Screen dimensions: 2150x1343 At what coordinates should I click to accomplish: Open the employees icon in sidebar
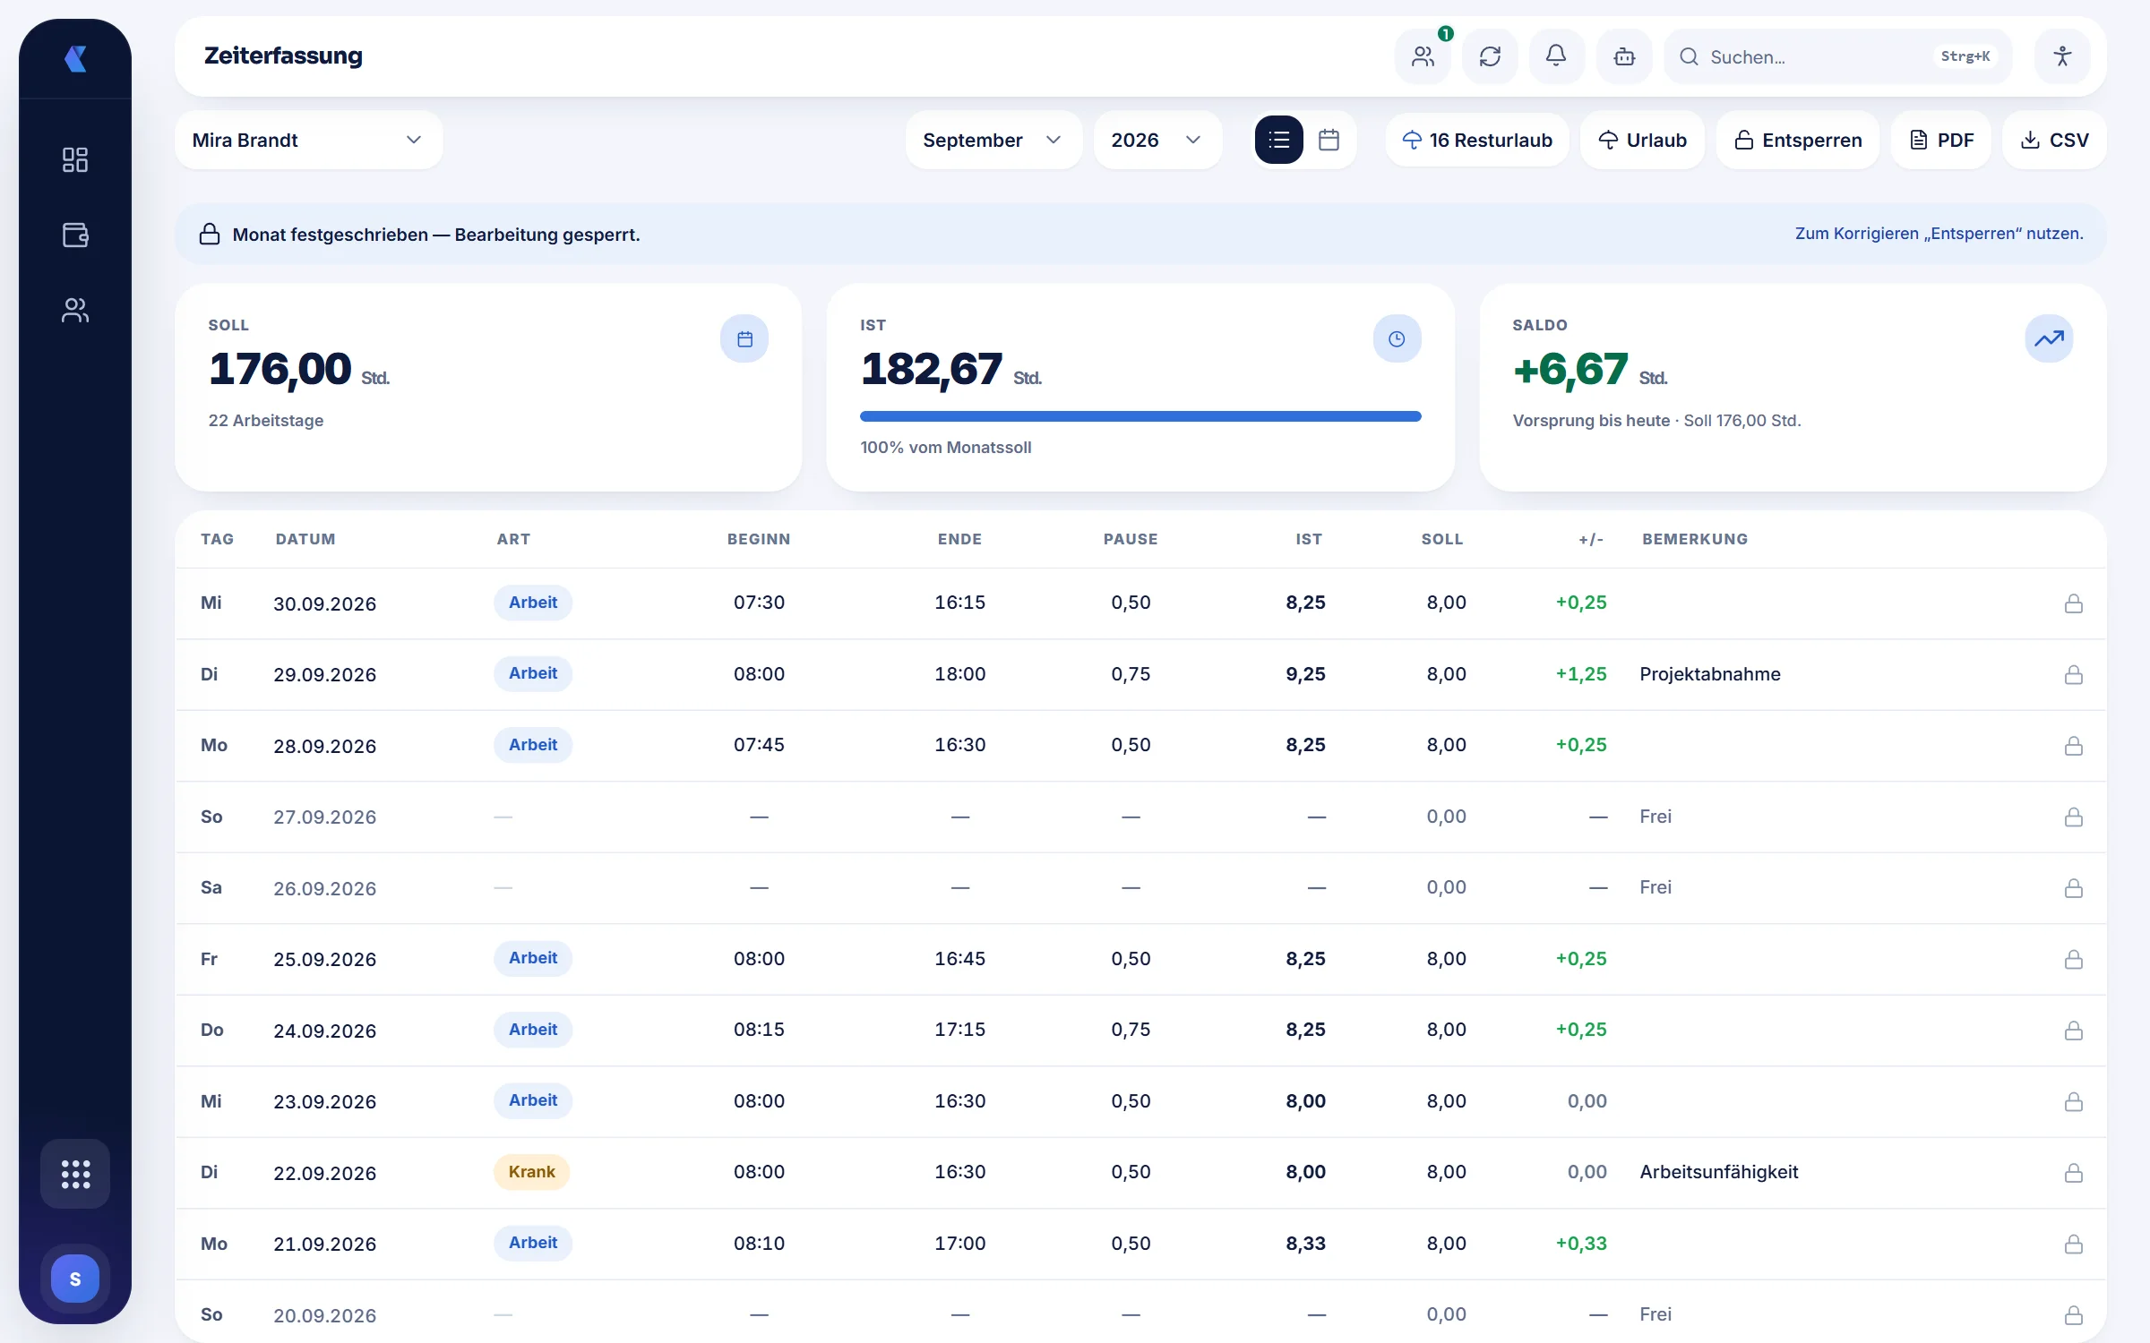(x=75, y=310)
